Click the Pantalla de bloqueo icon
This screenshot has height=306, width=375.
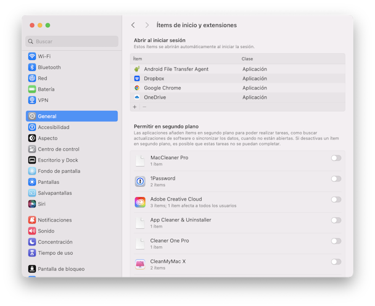pos(32,269)
